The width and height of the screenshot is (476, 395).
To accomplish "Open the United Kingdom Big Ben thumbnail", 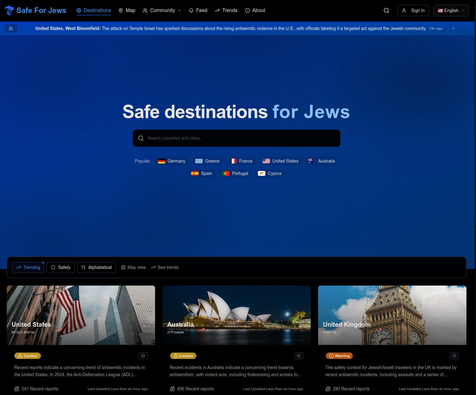I will coord(392,315).
